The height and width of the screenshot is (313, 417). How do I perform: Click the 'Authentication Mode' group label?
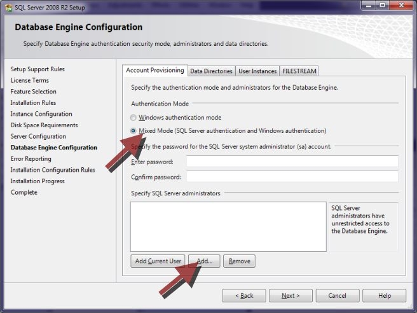tap(160, 104)
